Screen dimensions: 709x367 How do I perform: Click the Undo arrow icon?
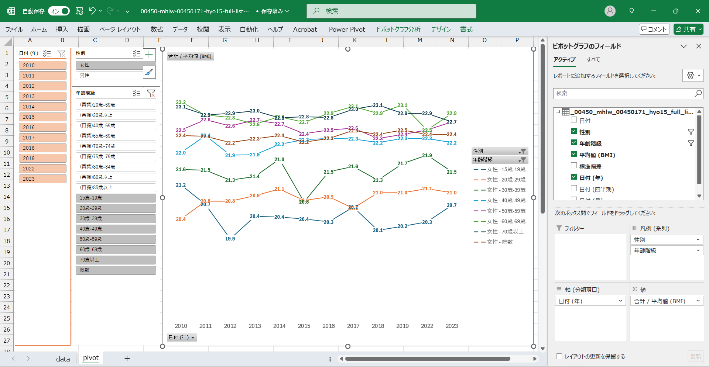coord(92,11)
